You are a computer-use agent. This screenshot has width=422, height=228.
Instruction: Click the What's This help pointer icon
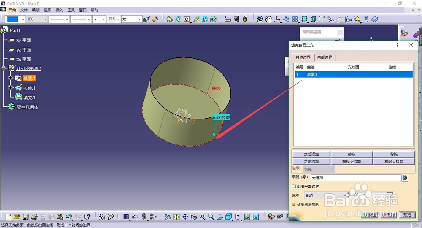pyautogui.click(x=87, y=217)
